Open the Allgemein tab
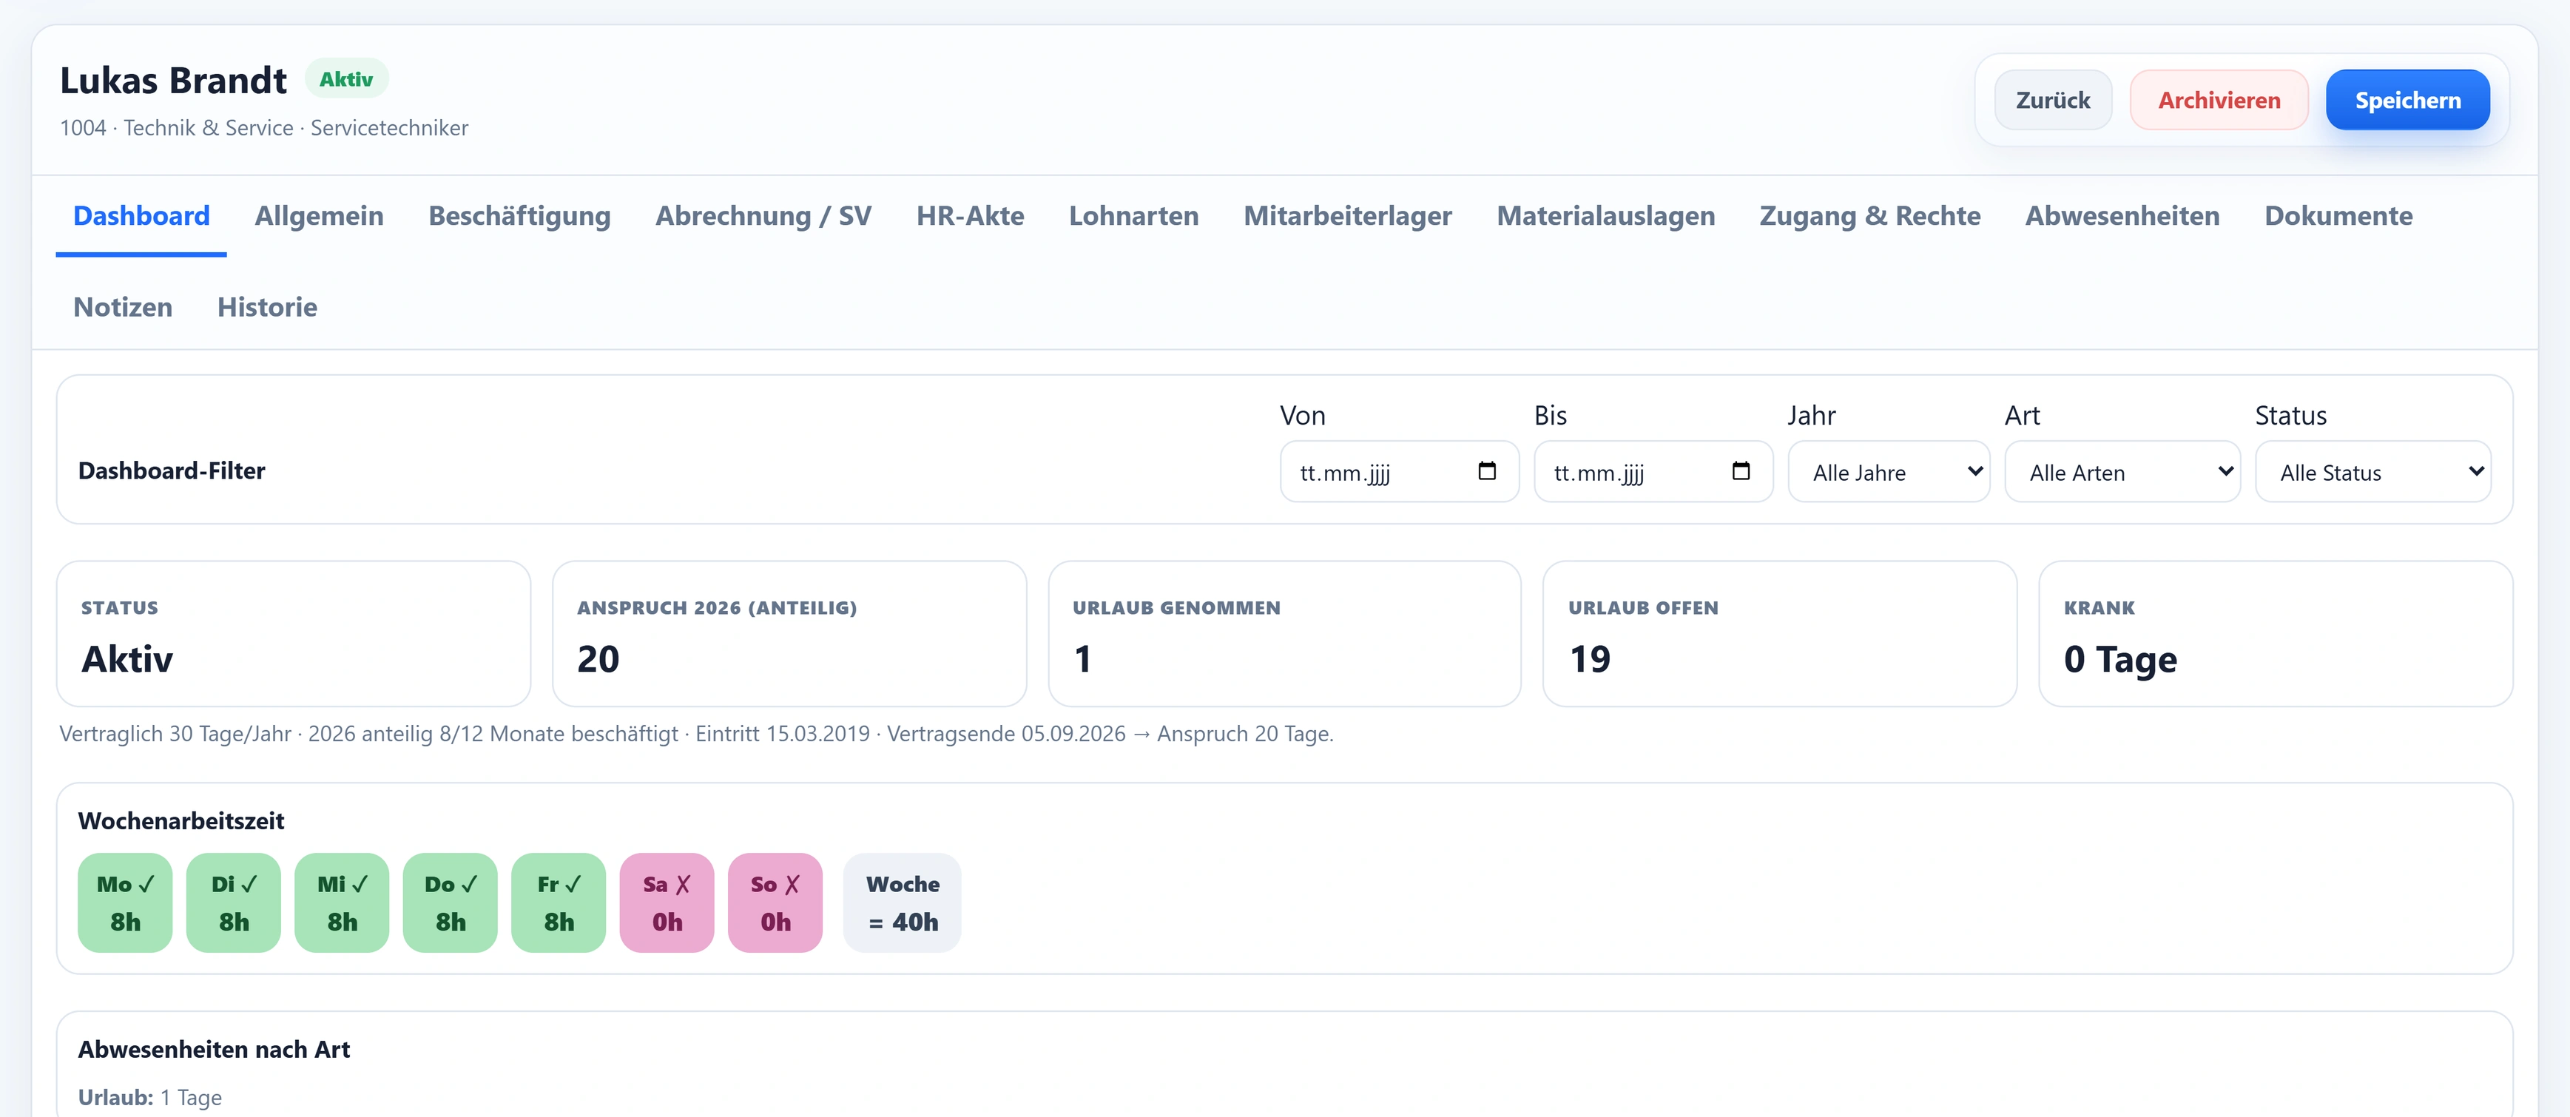The width and height of the screenshot is (2570, 1117). pyautogui.click(x=320, y=215)
